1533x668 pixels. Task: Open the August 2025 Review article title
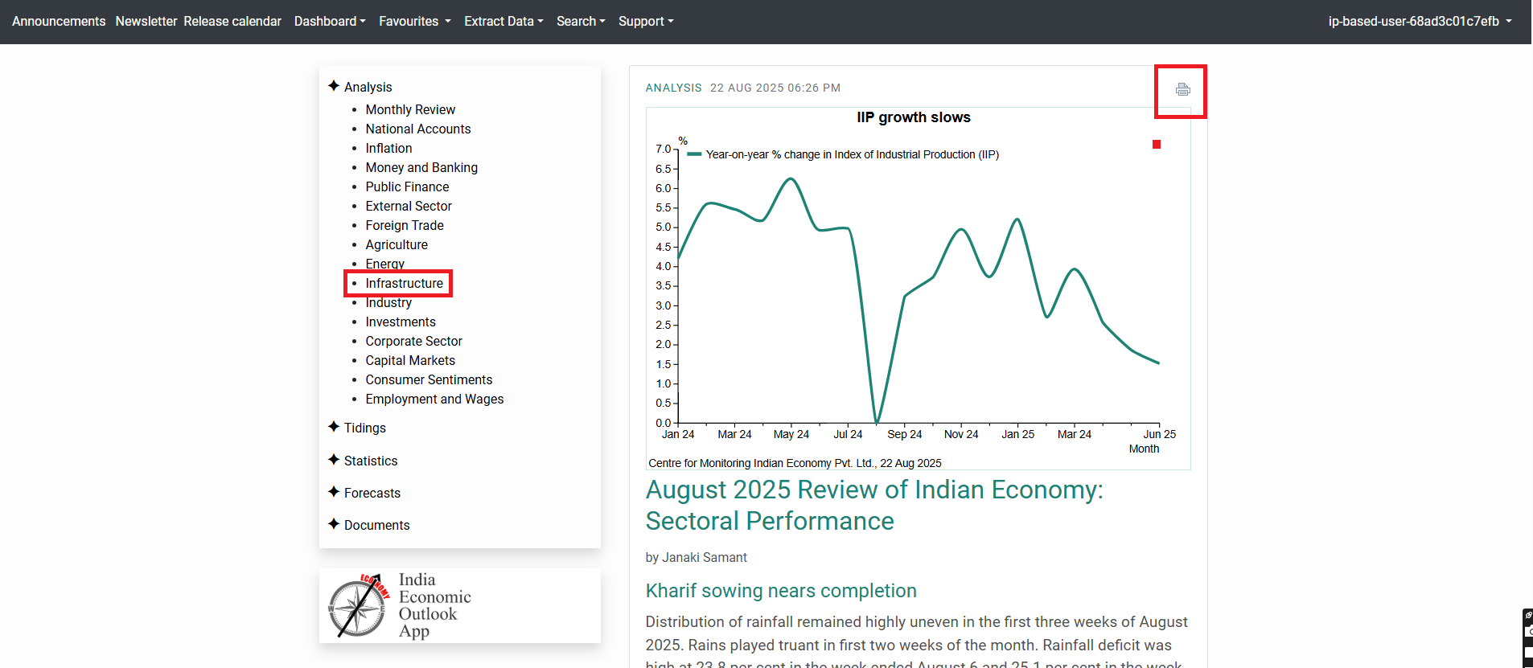pos(874,505)
